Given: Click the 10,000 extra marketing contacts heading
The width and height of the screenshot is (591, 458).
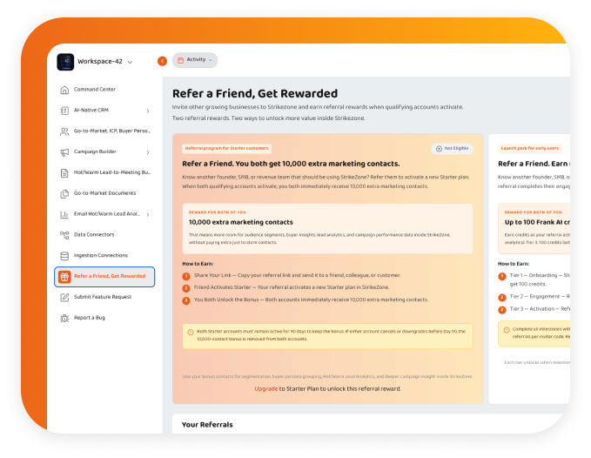Looking at the screenshot, I should coord(241,222).
